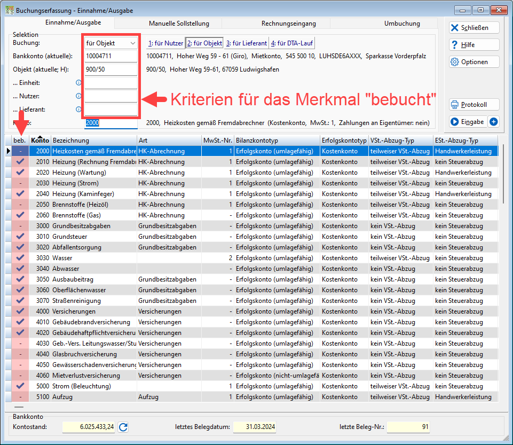The image size is (513, 445).
Task: Open the Manuelle Sollstellung tab
Action: tap(179, 24)
